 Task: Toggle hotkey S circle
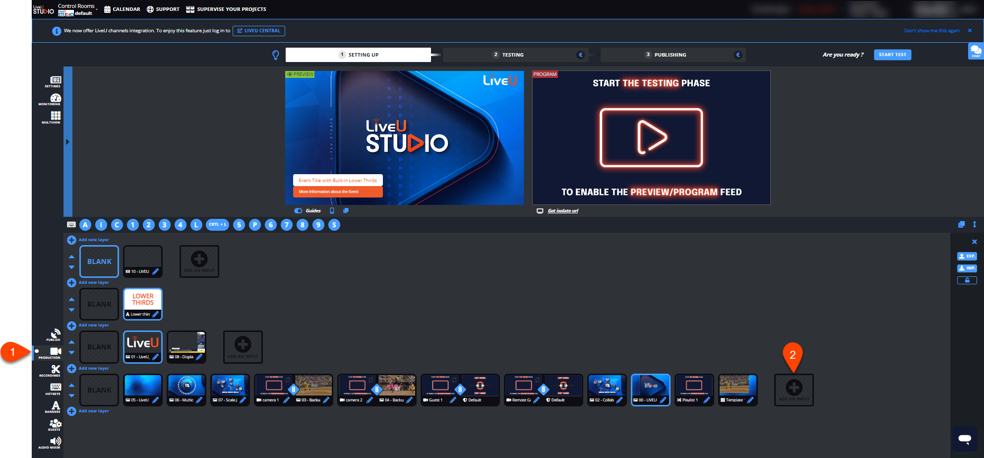point(334,225)
